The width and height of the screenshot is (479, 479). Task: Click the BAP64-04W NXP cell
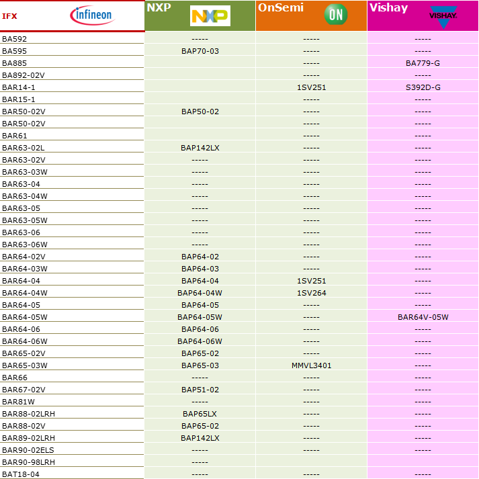click(200, 293)
